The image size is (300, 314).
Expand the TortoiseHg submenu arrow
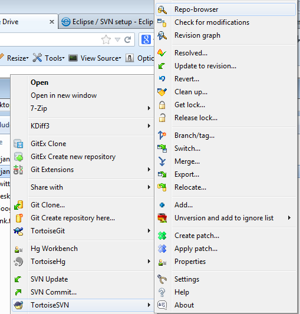(149, 262)
